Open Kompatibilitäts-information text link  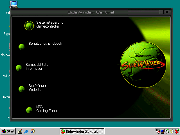pyautogui.click(x=37, y=66)
